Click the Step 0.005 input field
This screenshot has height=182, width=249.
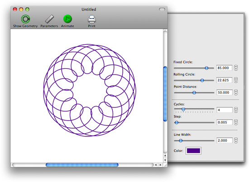click(224, 122)
